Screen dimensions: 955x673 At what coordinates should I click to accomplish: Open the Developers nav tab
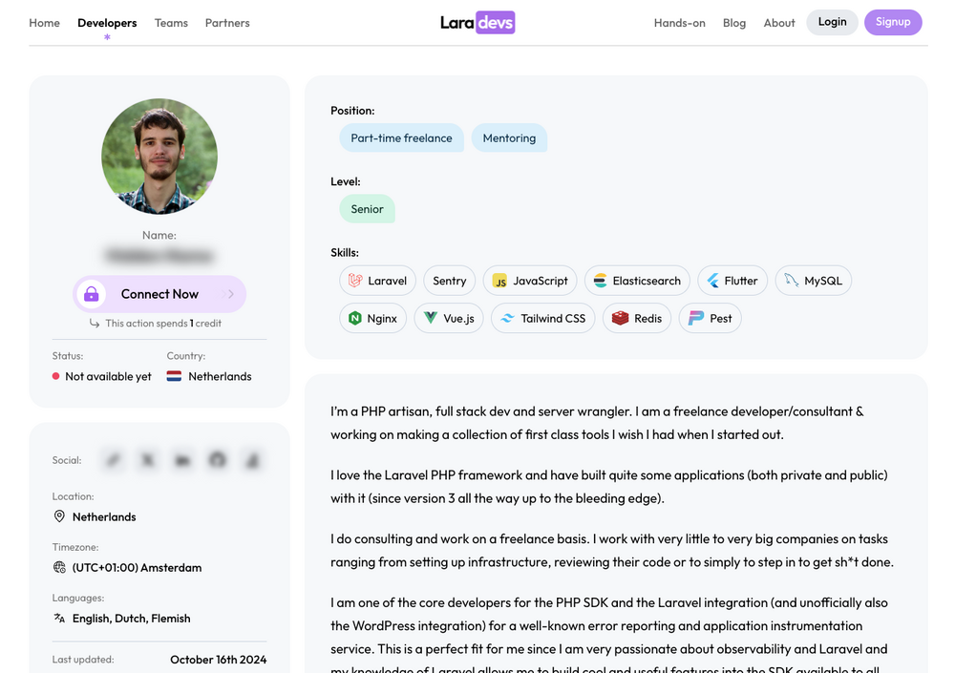(x=107, y=23)
